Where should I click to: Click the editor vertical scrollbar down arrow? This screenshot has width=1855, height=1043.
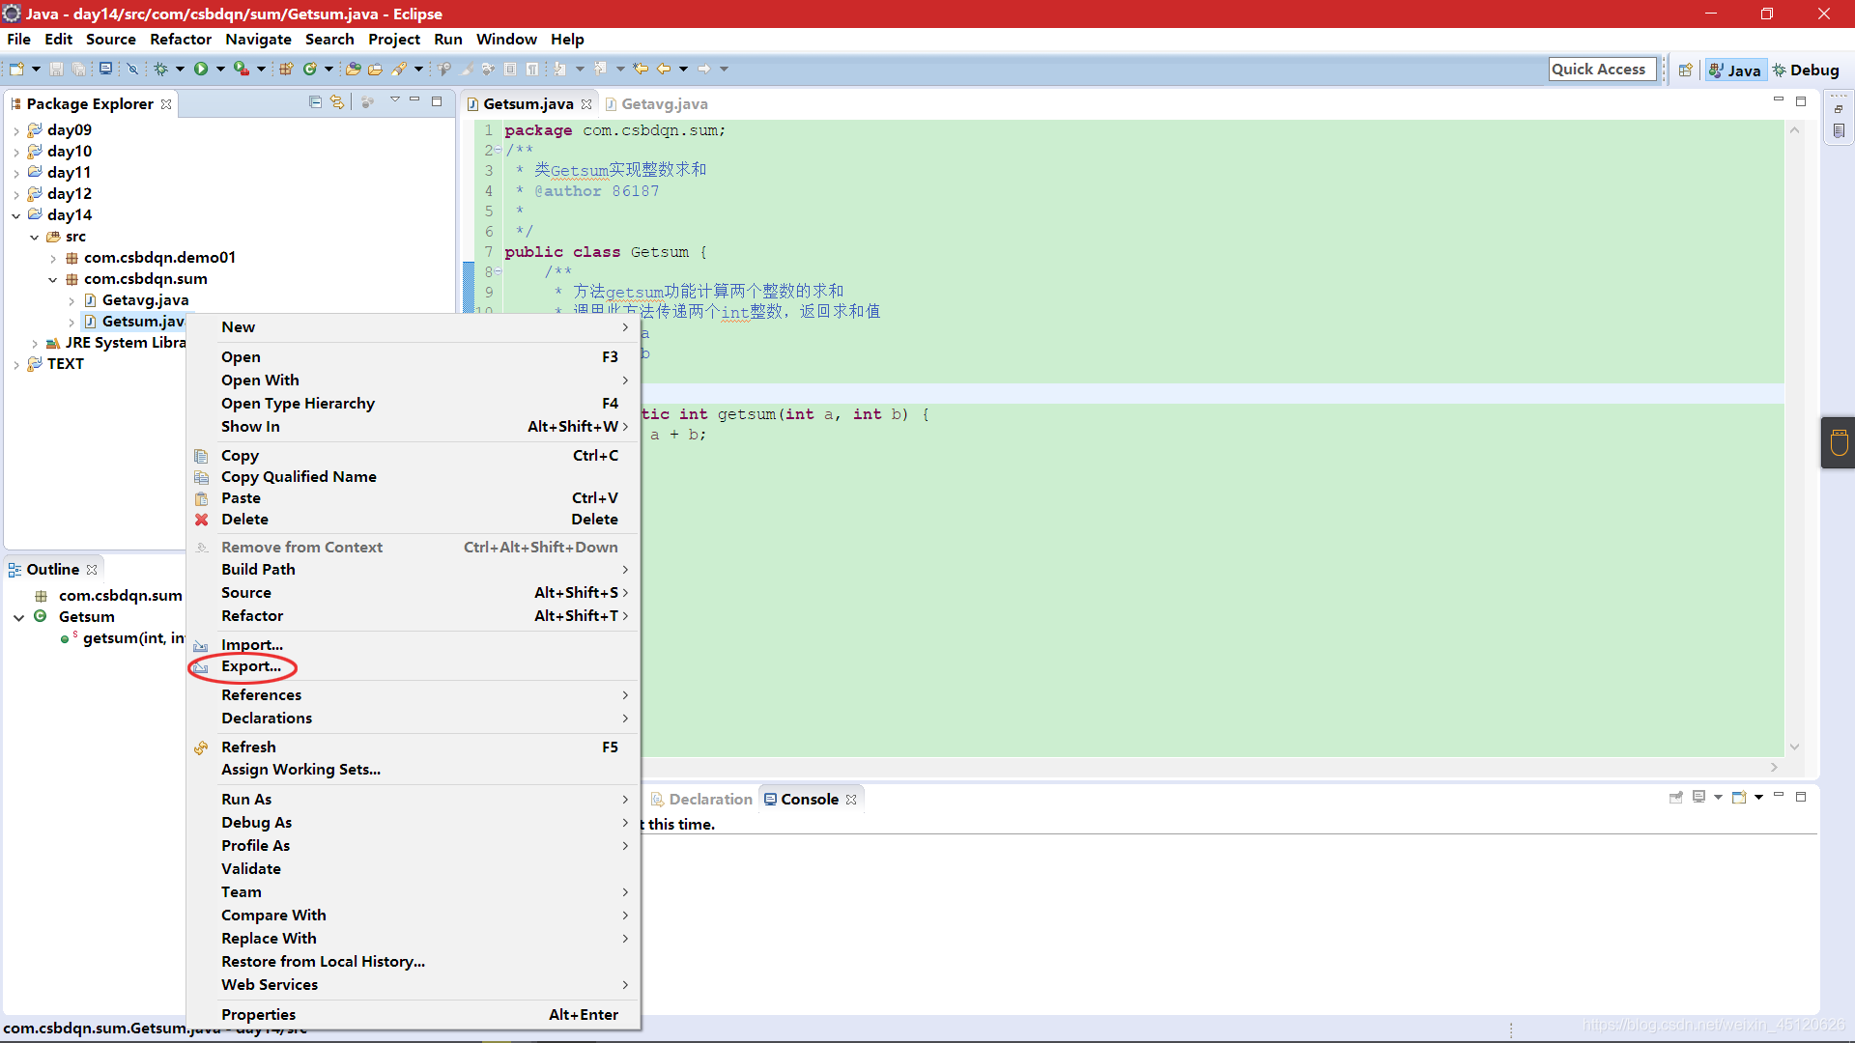coord(1794,747)
